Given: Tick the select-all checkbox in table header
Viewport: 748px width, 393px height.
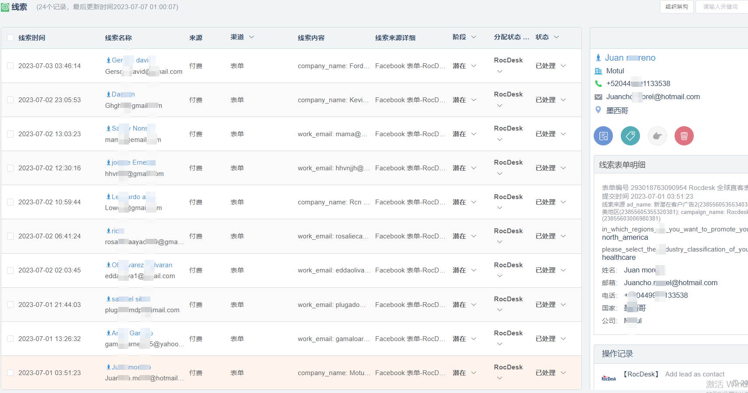Looking at the screenshot, I should point(10,38).
